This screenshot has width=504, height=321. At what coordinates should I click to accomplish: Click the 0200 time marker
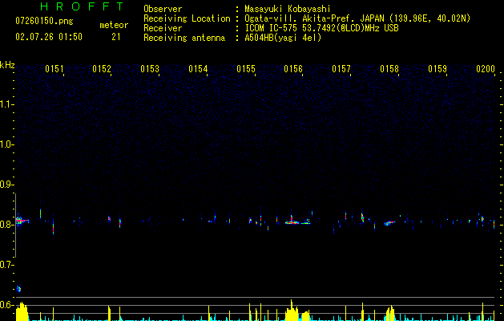(486, 69)
